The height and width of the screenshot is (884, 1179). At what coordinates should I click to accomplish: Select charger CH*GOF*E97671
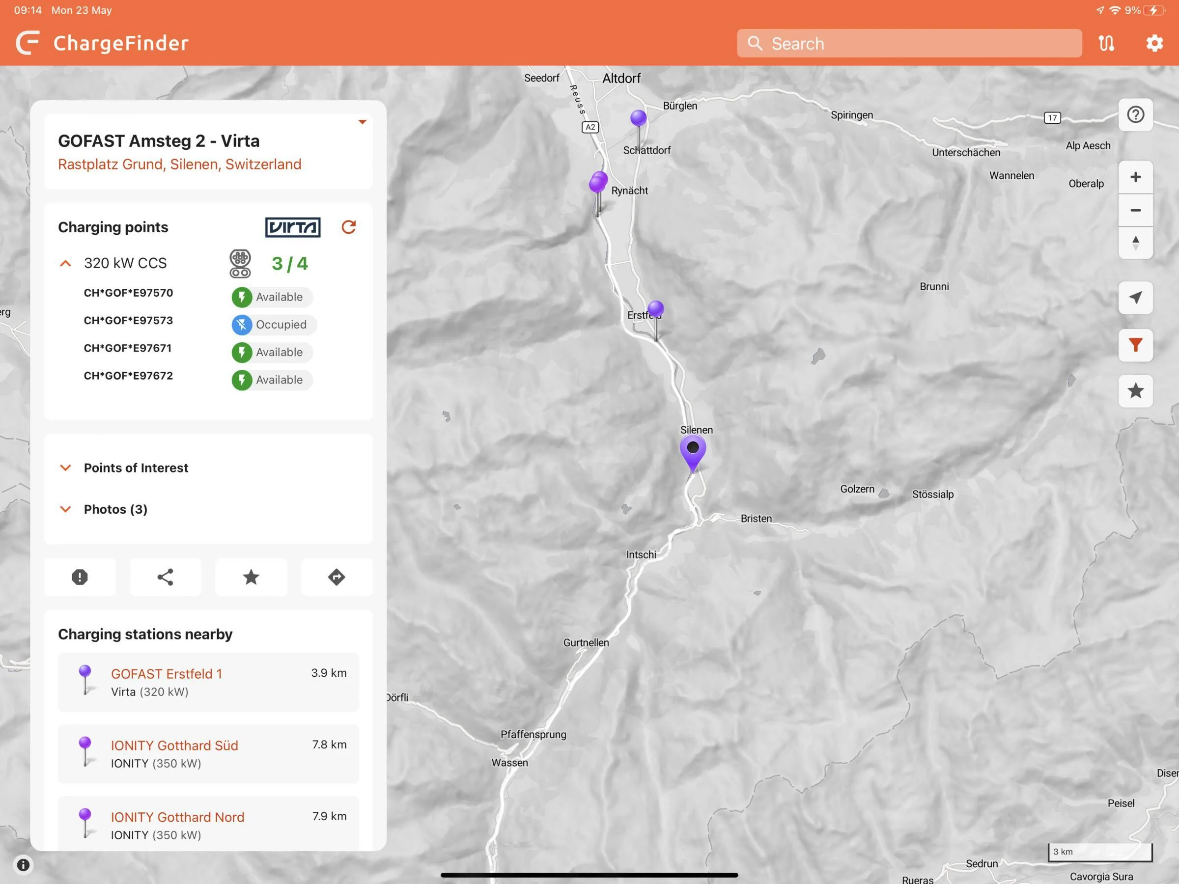pyautogui.click(x=128, y=349)
